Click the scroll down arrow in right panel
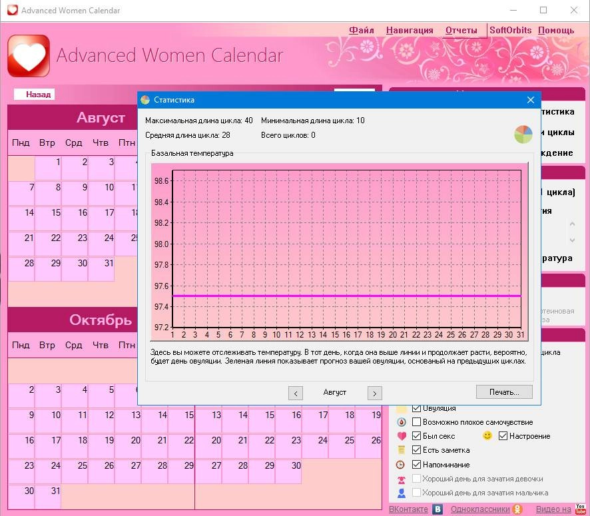This screenshot has width=590, height=516. click(572, 240)
